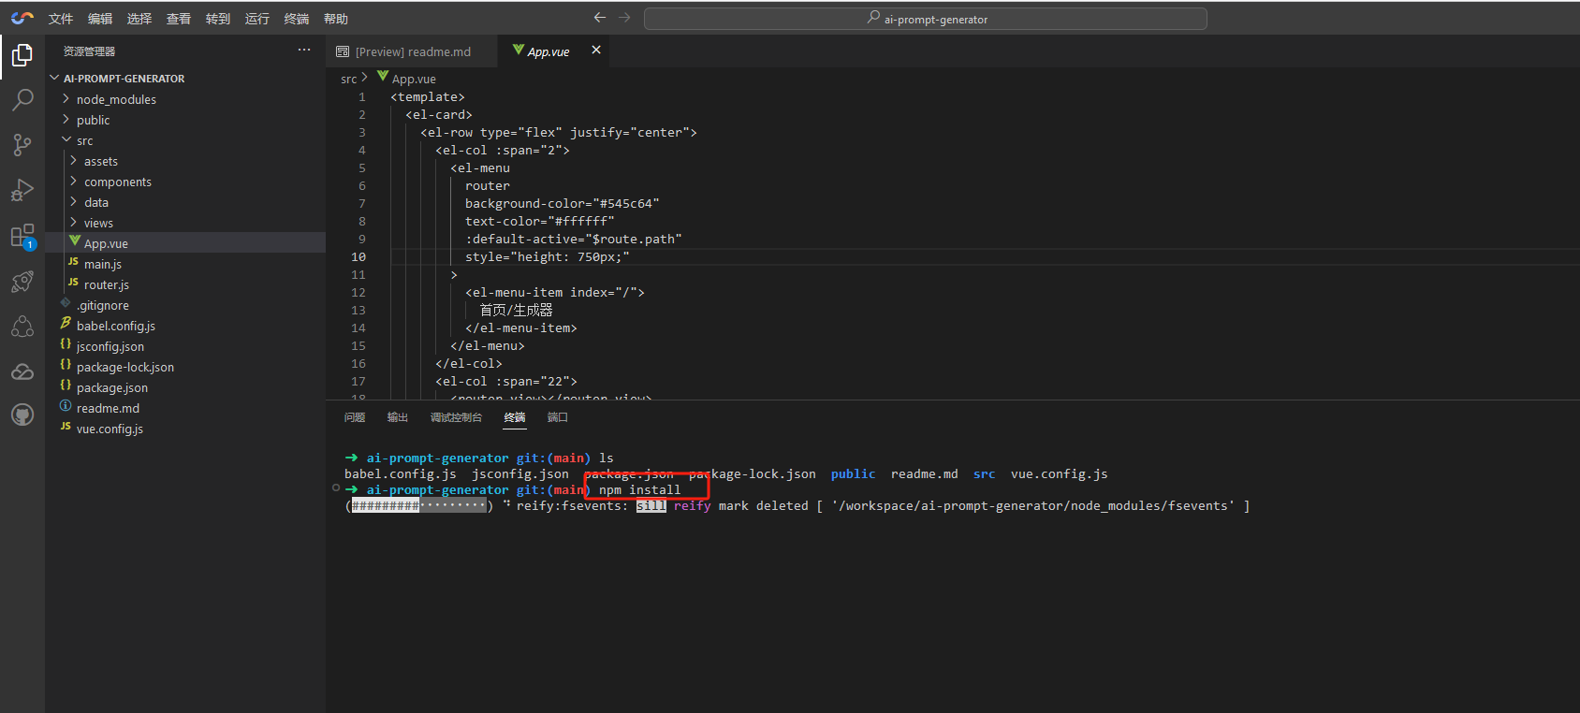This screenshot has width=1580, height=713.
Task: Open jsconfig.json in the file tree
Action: (x=185, y=346)
